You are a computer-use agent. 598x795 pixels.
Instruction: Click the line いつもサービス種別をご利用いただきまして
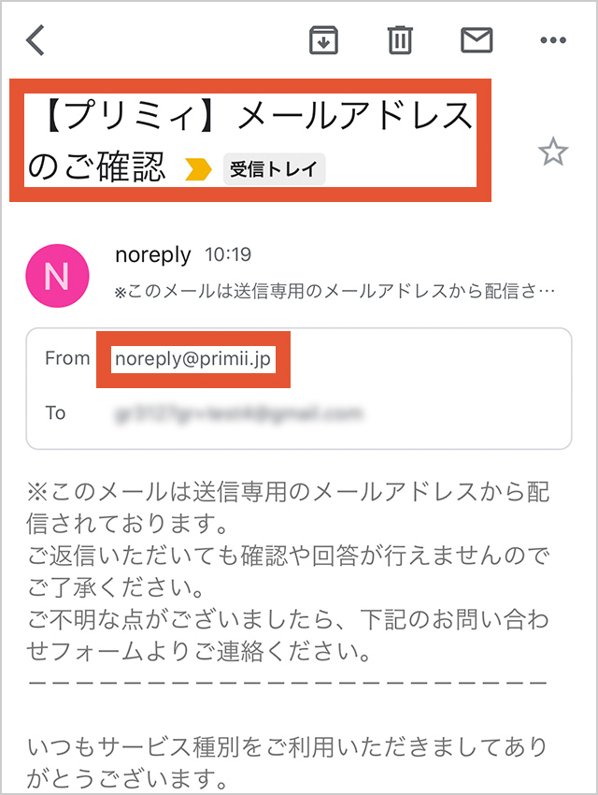287,747
